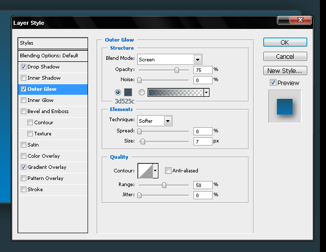Screen dimensions: 326x252
Task: Select Blending Options: Default
Action: coord(49,56)
